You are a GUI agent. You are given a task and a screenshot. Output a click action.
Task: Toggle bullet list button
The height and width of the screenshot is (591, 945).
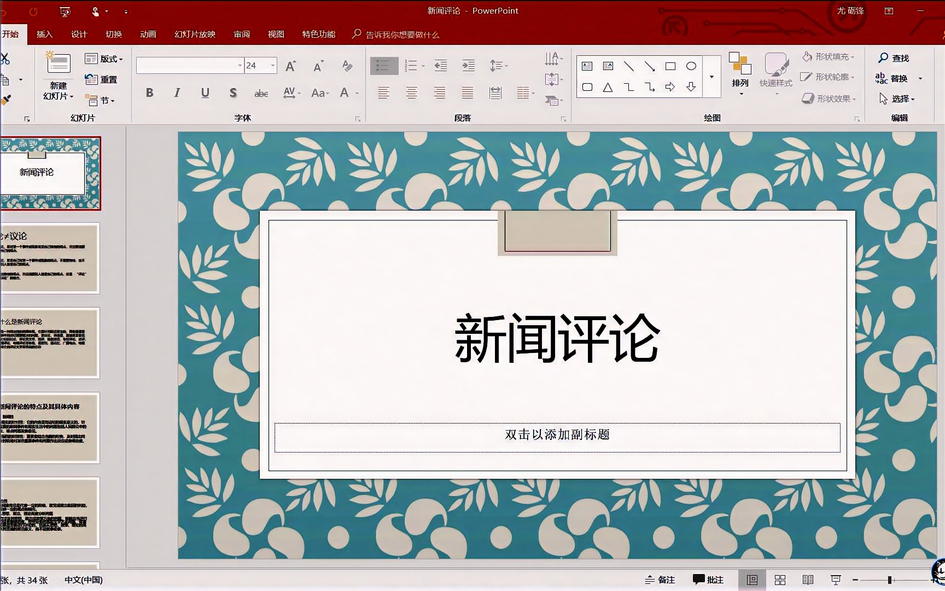click(384, 66)
